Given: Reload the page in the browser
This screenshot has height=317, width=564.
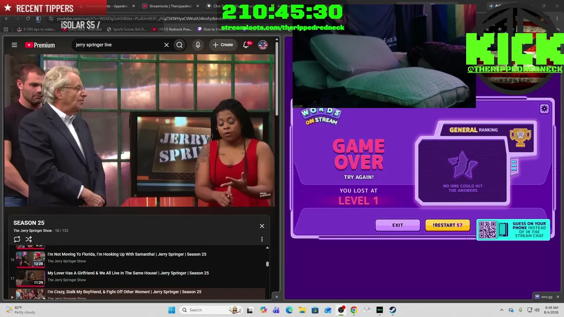Looking at the screenshot, I should [28, 18].
